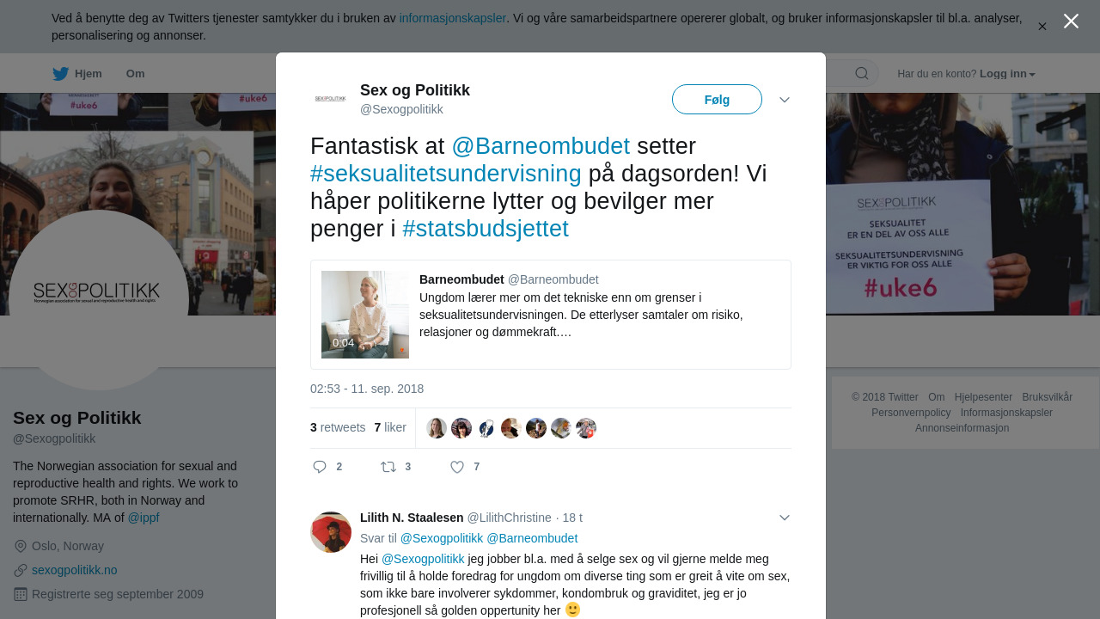Screen dimensions: 1100x619
Task: Click the search magnifier icon
Action: 862,74
